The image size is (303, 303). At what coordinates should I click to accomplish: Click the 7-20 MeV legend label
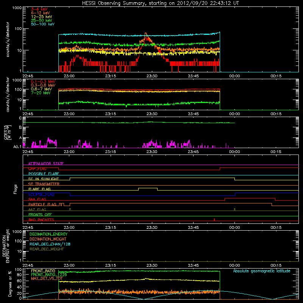41,93
